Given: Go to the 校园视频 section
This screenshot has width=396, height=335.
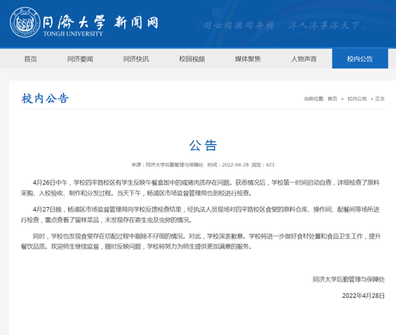Looking at the screenshot, I should tap(192, 59).
